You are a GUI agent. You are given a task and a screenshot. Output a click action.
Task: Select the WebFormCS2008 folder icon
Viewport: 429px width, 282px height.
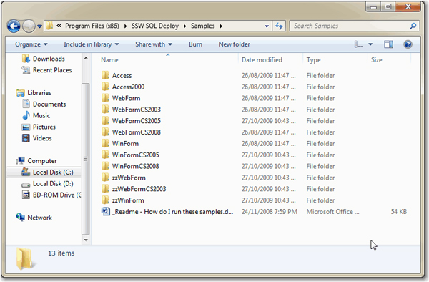tap(105, 132)
